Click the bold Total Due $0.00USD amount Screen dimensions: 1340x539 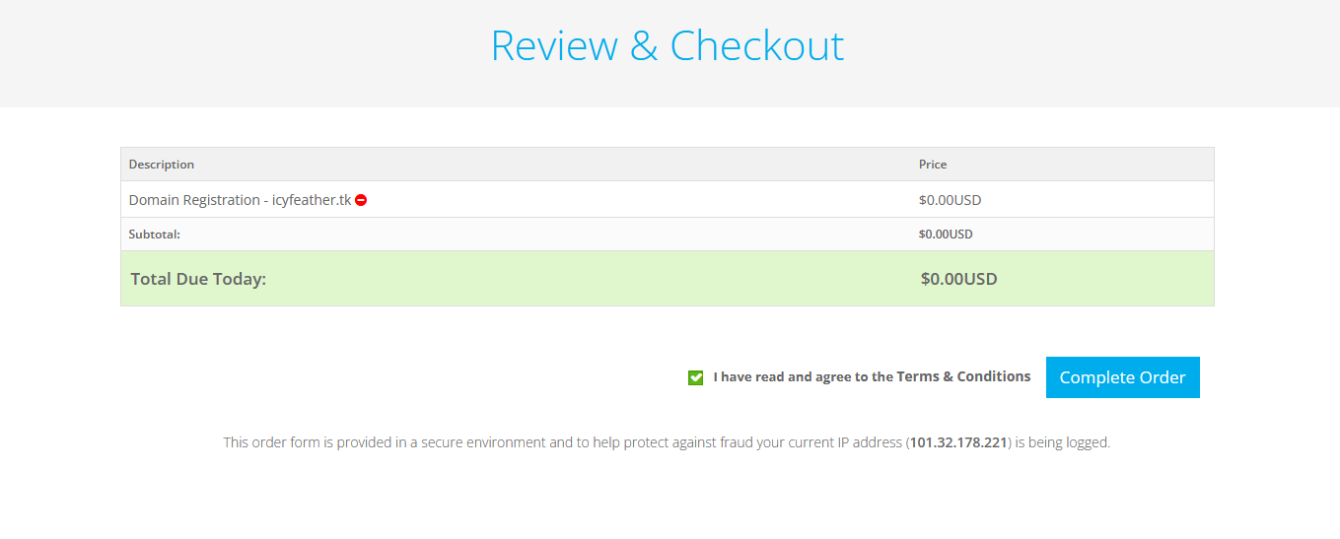(958, 279)
